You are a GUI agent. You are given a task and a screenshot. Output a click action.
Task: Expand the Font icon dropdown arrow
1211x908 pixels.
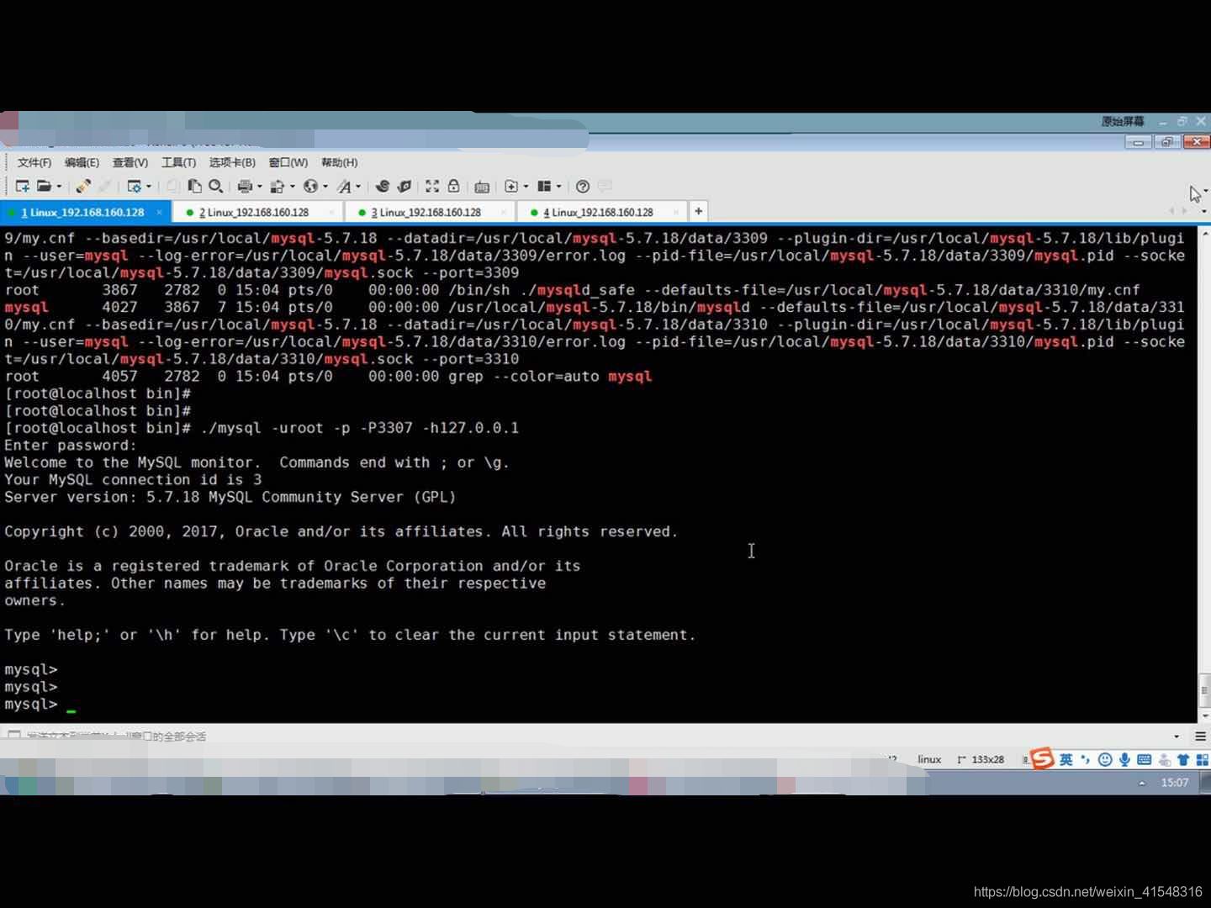point(358,187)
